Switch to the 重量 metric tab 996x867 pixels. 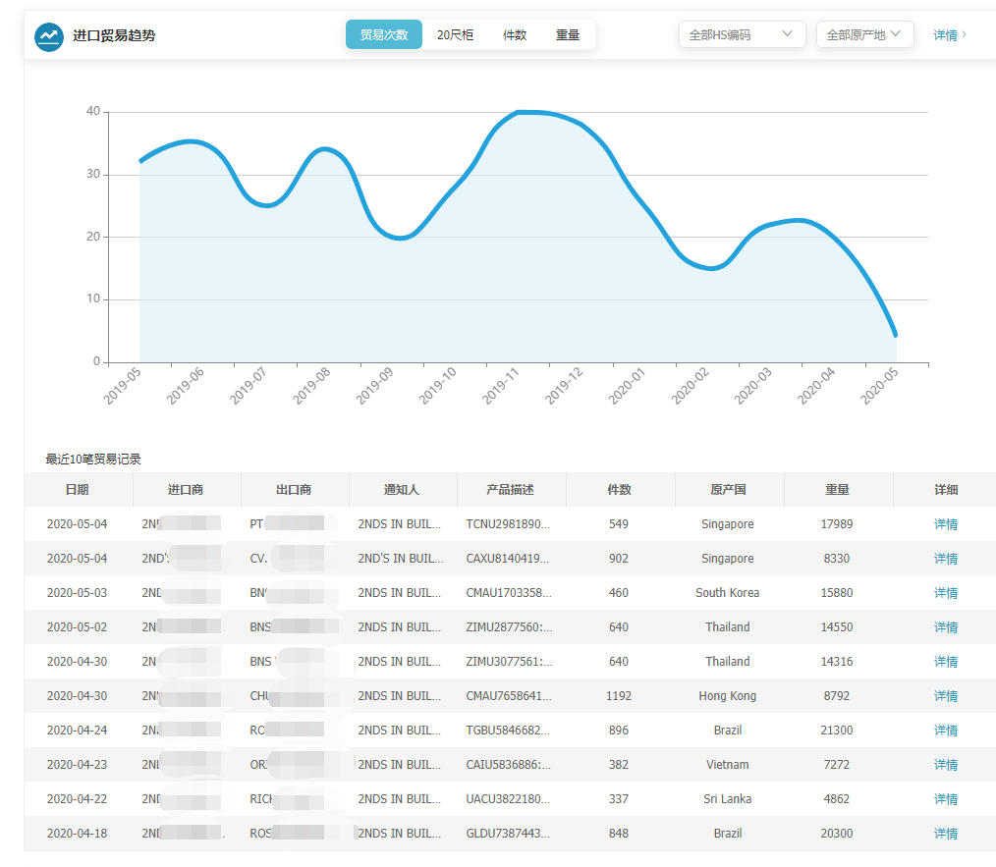point(568,33)
